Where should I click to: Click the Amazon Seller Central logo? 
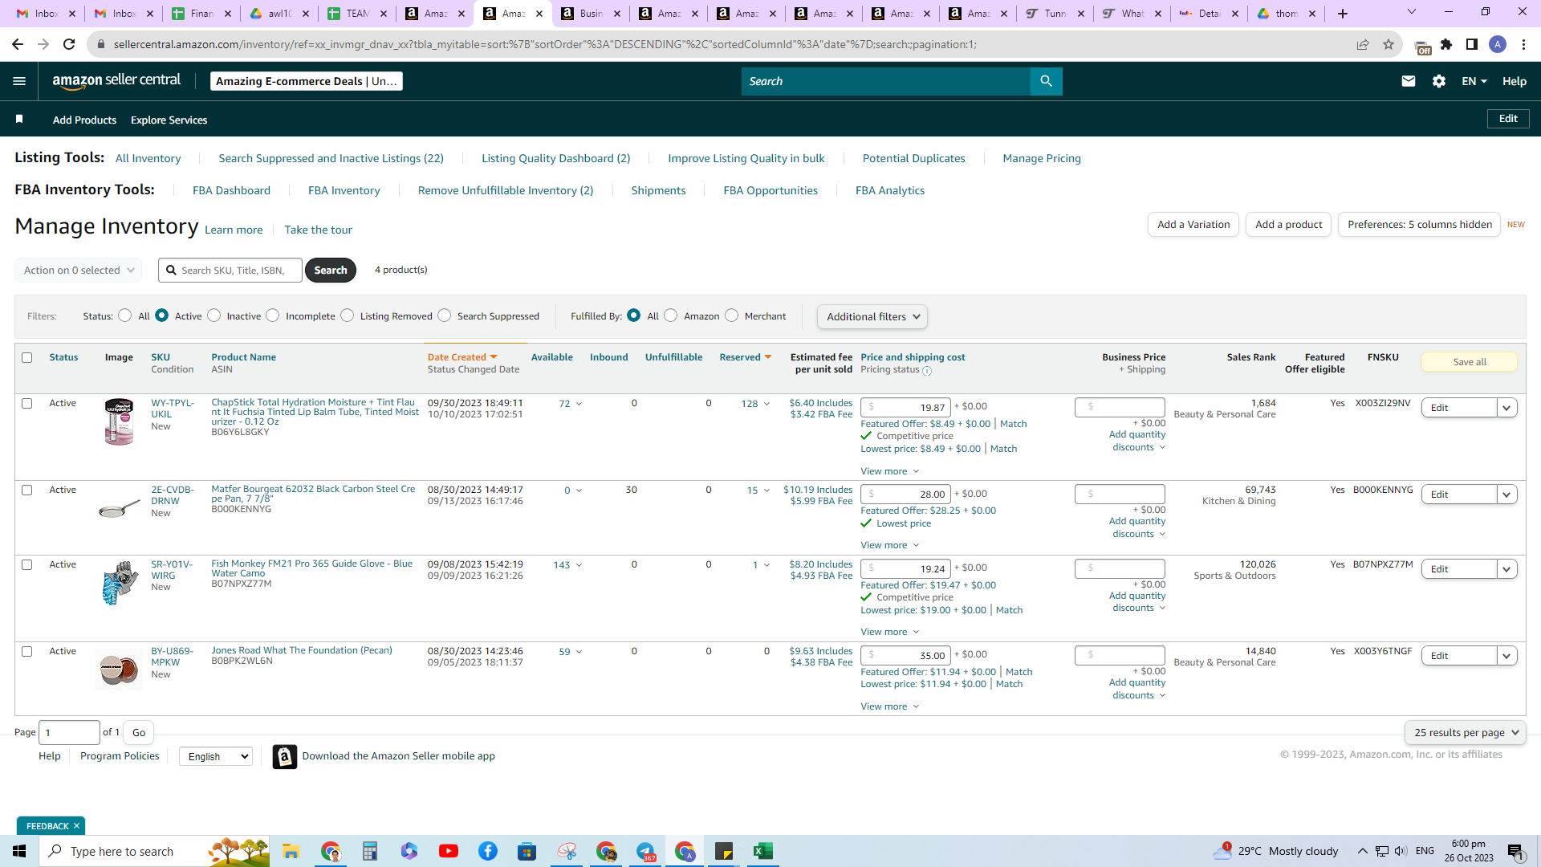click(116, 80)
